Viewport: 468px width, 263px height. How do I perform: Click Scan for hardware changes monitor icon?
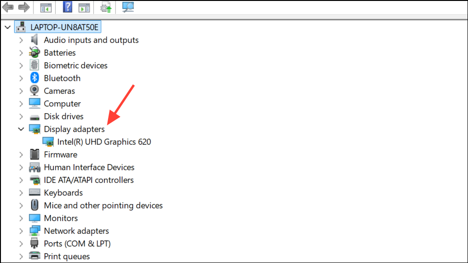[x=128, y=7]
